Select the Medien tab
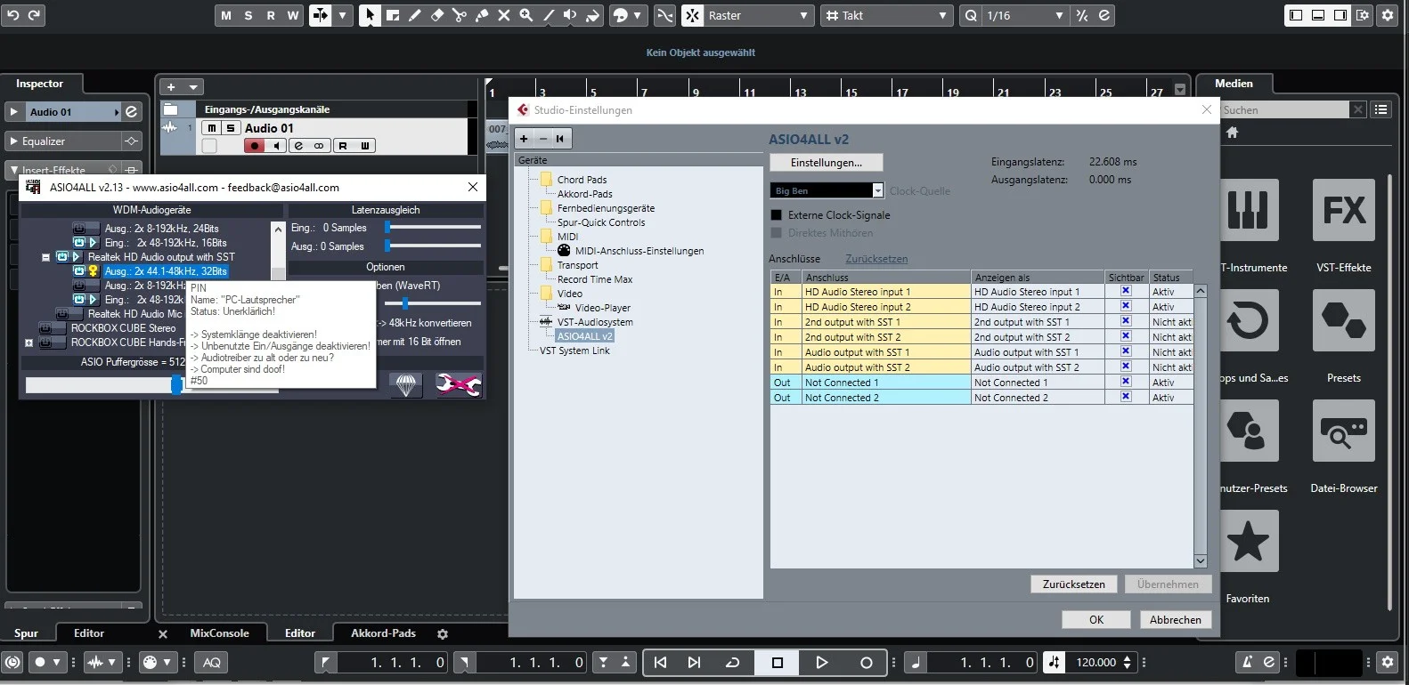Screen dimensions: 1409x685 click(1234, 84)
